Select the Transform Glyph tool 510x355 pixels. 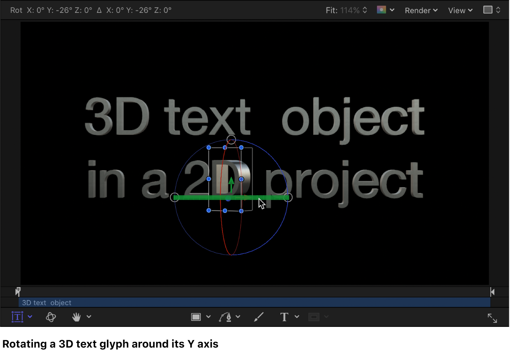click(17, 317)
